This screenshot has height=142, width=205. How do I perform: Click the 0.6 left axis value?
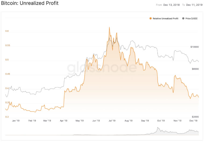click(7, 31)
